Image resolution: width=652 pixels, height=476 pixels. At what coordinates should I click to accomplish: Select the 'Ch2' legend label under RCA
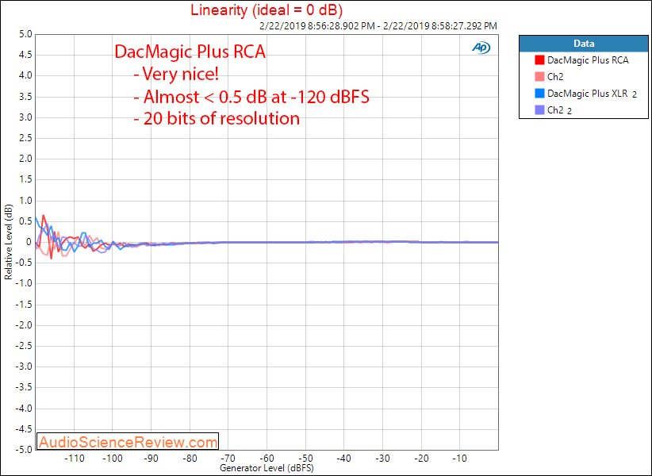[555, 76]
